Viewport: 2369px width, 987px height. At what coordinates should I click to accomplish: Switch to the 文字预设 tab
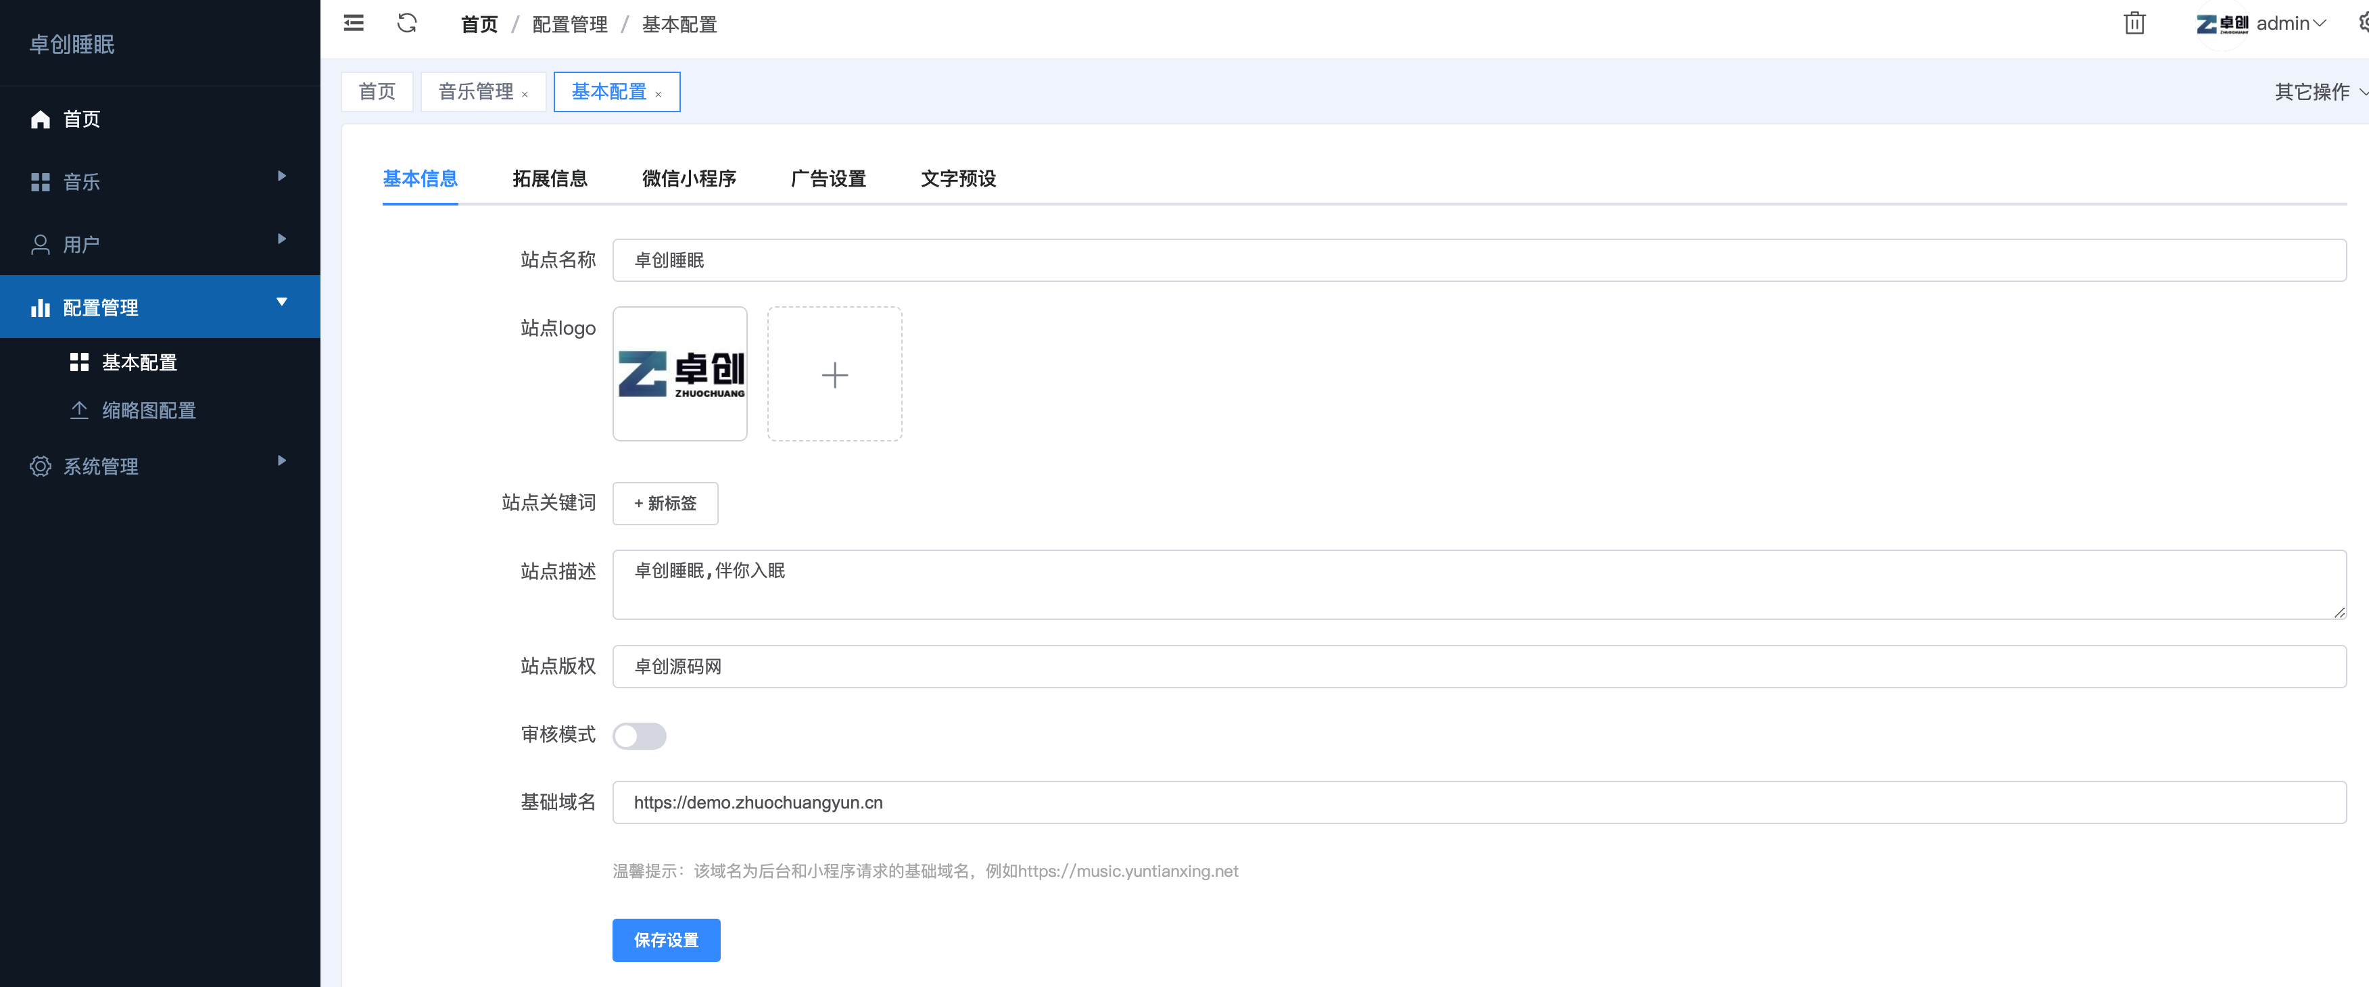(x=958, y=178)
